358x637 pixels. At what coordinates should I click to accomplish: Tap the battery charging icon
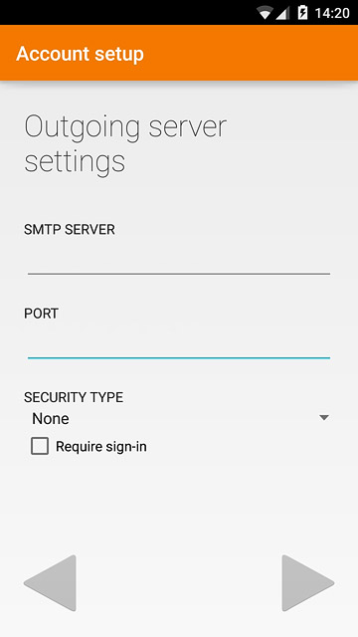pos(302,13)
